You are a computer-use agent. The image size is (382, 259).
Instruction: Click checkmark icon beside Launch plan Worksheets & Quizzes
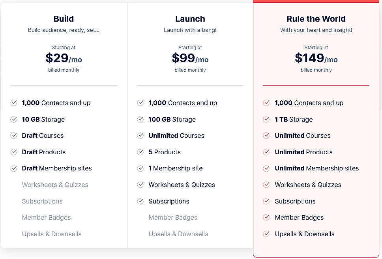coord(140,185)
